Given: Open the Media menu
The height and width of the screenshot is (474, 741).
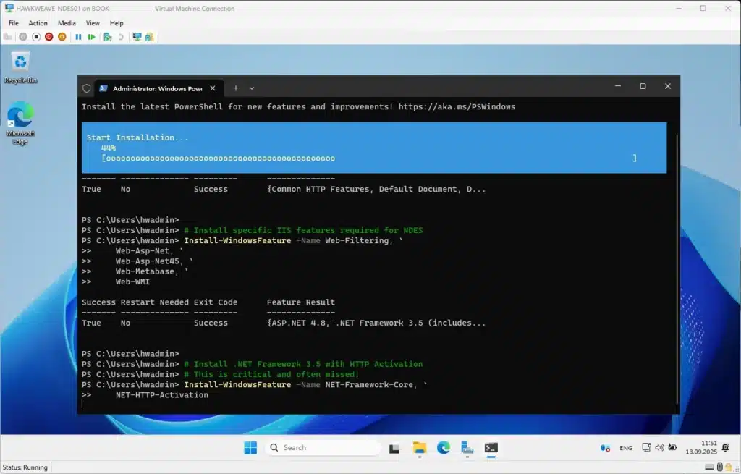Looking at the screenshot, I should click(67, 23).
